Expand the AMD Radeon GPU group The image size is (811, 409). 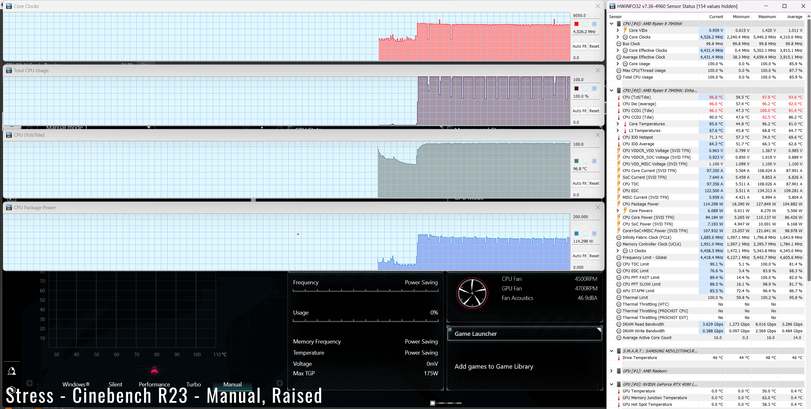[x=611, y=371]
